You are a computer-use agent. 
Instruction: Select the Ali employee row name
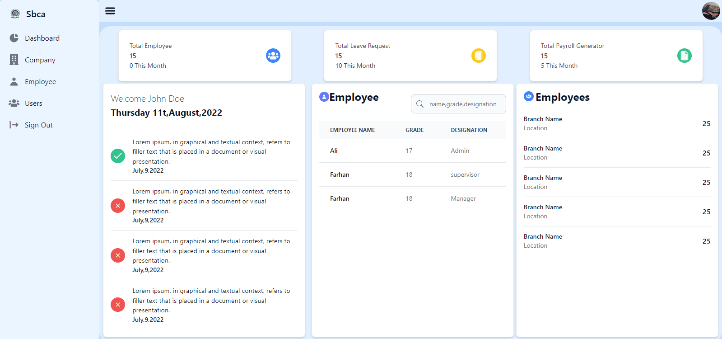point(334,151)
